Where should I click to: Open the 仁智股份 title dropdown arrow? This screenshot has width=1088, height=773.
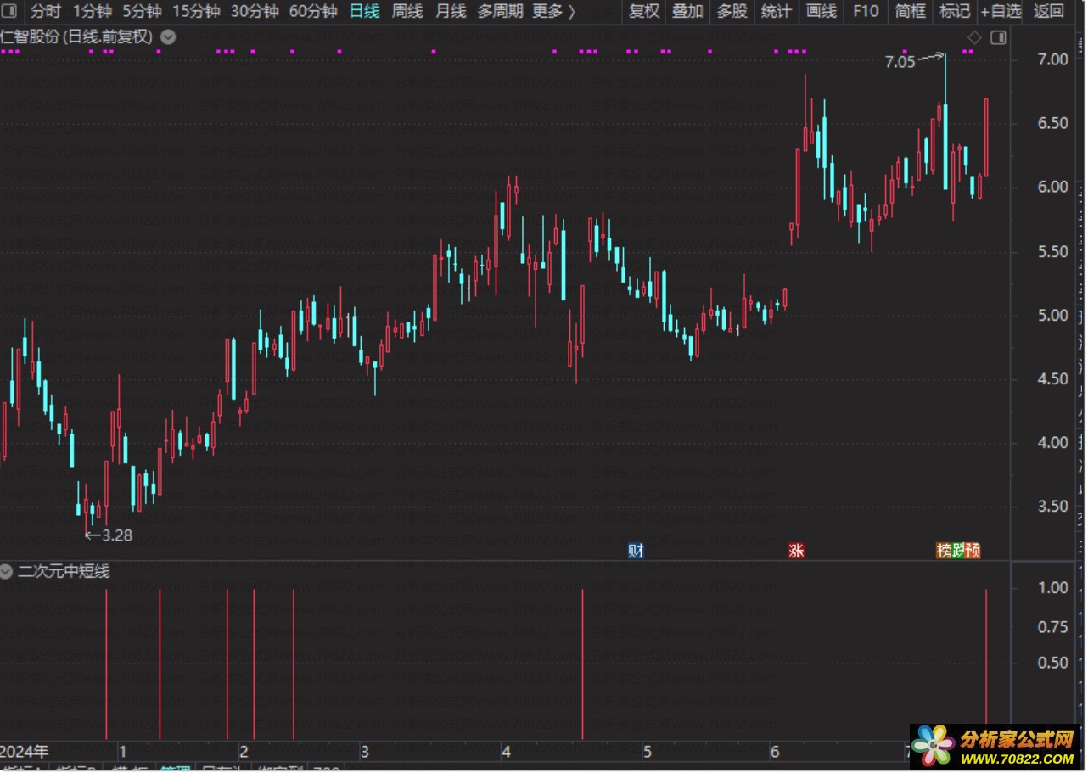pyautogui.click(x=168, y=37)
